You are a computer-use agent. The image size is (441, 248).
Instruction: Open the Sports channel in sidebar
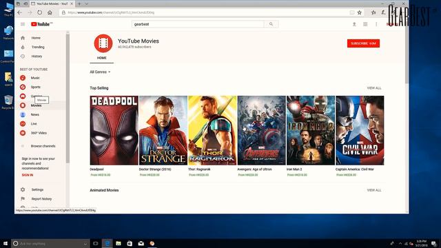[x=35, y=87]
